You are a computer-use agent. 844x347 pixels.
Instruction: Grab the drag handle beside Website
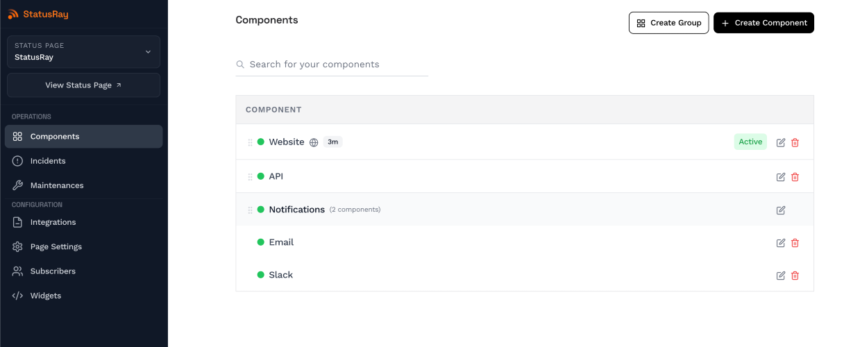point(250,142)
